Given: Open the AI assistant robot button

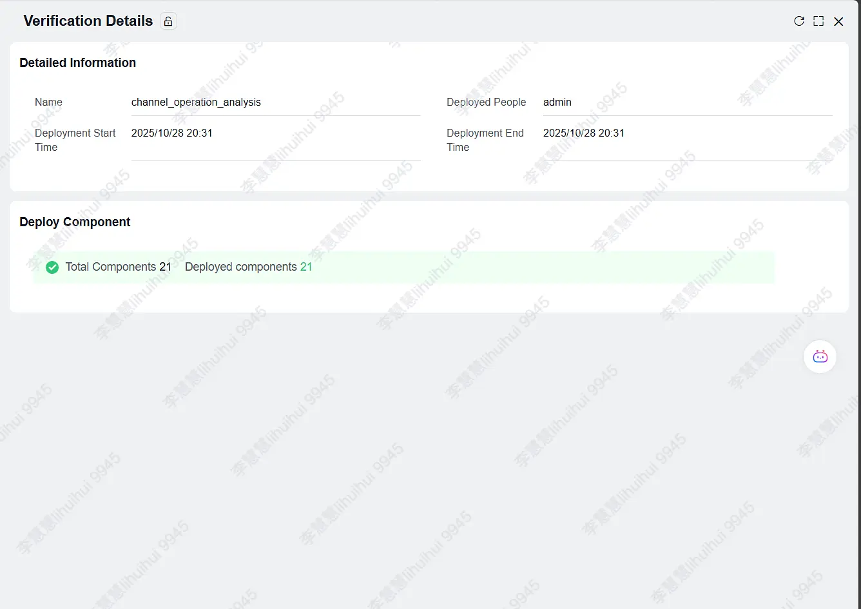Looking at the screenshot, I should pyautogui.click(x=820, y=356).
